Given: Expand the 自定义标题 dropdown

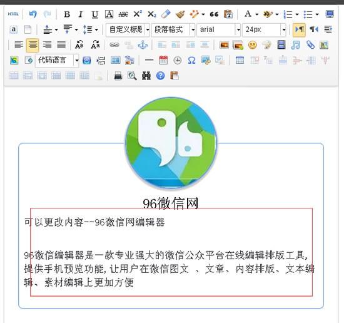Looking at the screenshot, I should pyautogui.click(x=148, y=29).
